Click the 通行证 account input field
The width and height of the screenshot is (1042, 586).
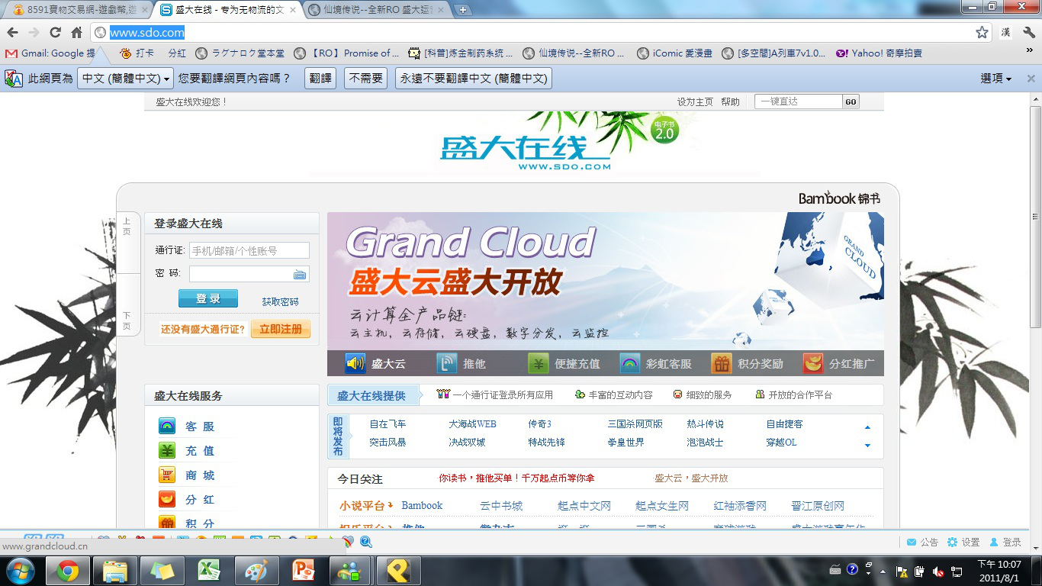(249, 250)
